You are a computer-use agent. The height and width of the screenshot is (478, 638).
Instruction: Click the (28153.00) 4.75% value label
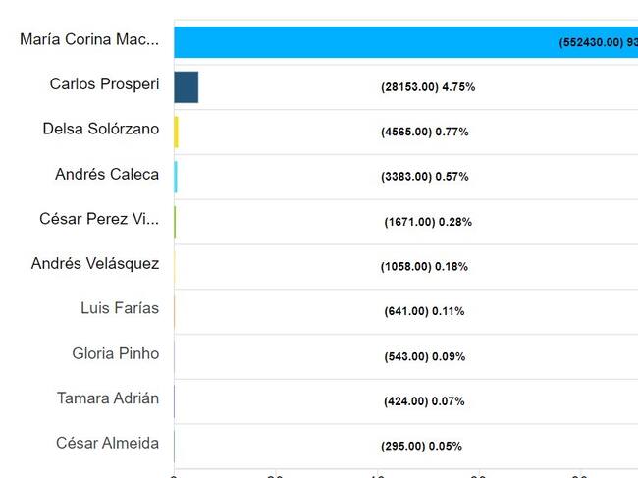tap(428, 87)
